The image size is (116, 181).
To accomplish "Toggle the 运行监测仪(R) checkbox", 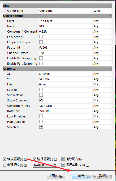I will pyautogui.click(x=63, y=165).
